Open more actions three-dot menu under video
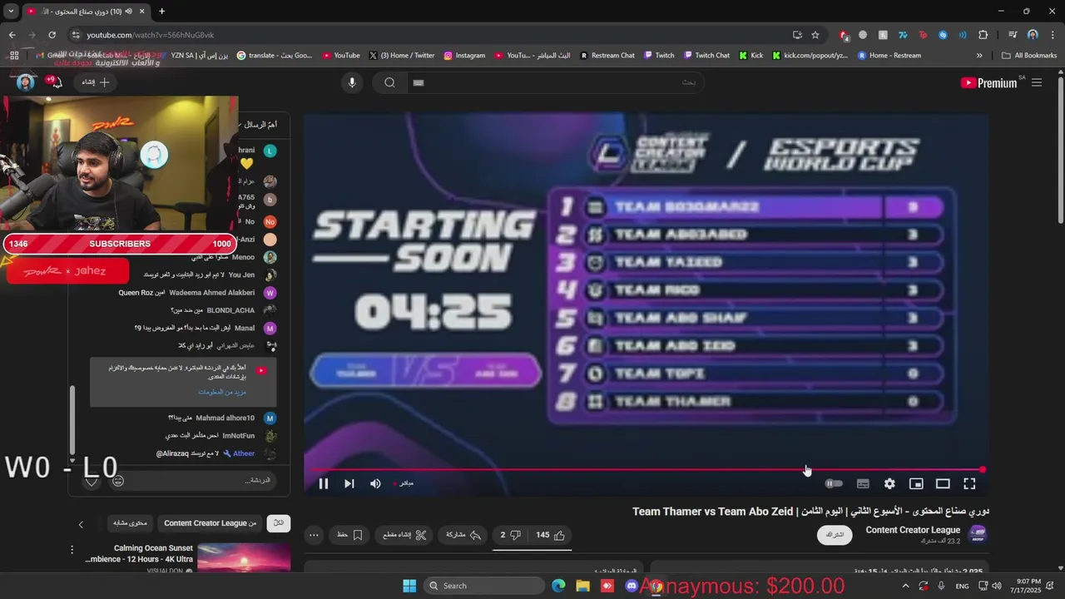Screen dimensions: 1065x599 314,535
